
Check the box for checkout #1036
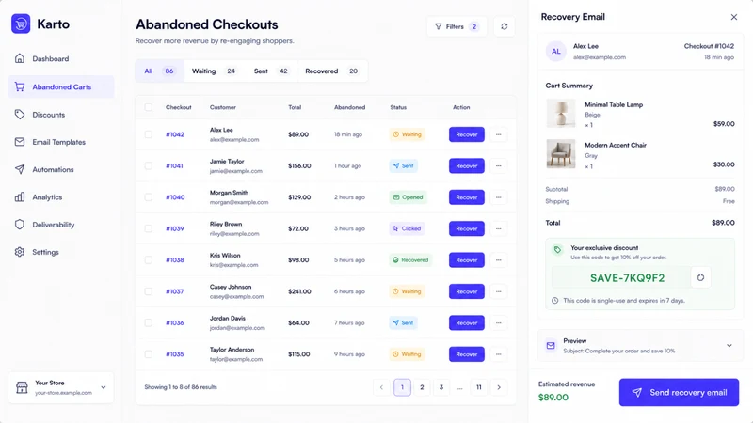(x=149, y=322)
